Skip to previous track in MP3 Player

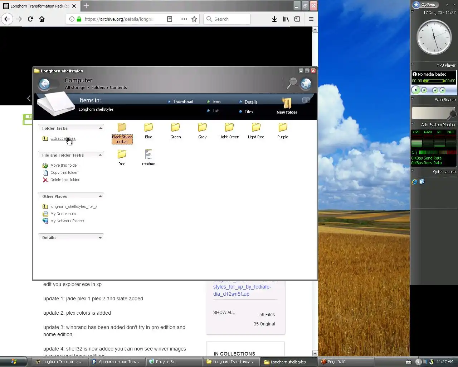(x=435, y=90)
